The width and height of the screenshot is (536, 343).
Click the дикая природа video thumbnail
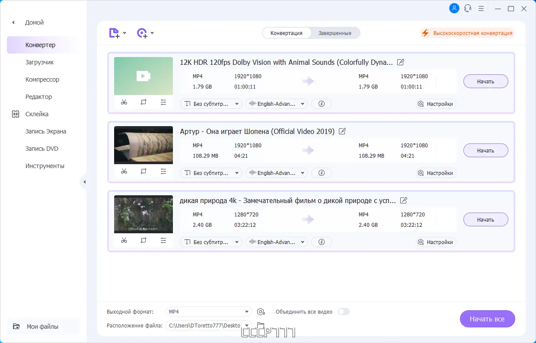pos(144,214)
